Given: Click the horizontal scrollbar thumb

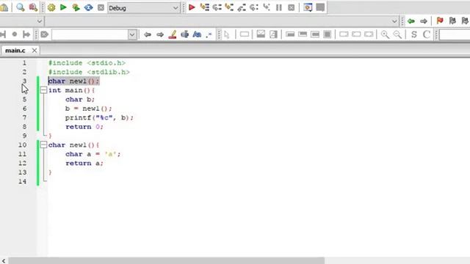Looking at the screenshot, I should pos(167,261).
